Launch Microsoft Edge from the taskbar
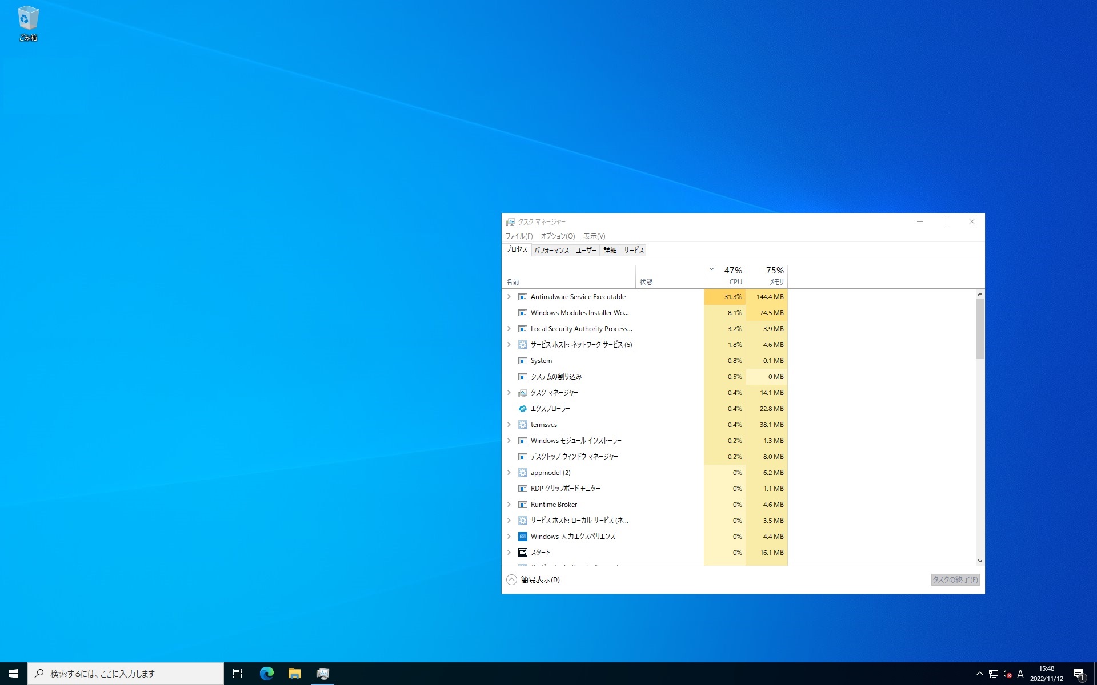The width and height of the screenshot is (1097, 685). point(266,674)
